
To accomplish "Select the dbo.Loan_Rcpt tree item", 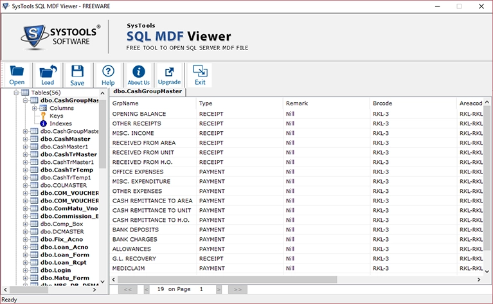I will (63, 262).
